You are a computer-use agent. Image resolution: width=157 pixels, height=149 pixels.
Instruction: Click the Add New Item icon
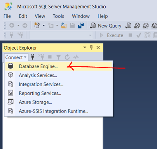51,25
